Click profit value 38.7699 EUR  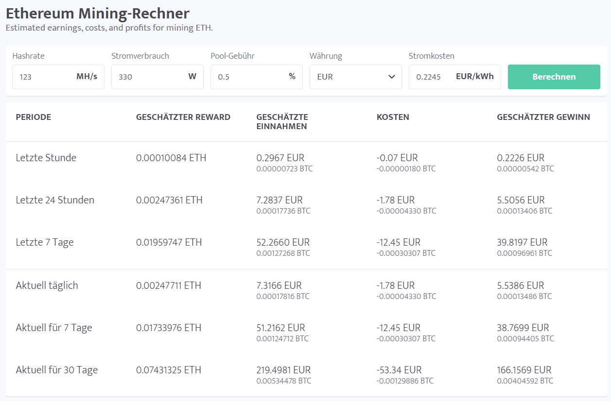pyautogui.click(x=523, y=328)
